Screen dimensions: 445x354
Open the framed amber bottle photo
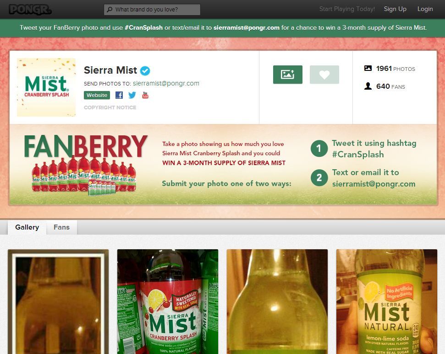58,301
